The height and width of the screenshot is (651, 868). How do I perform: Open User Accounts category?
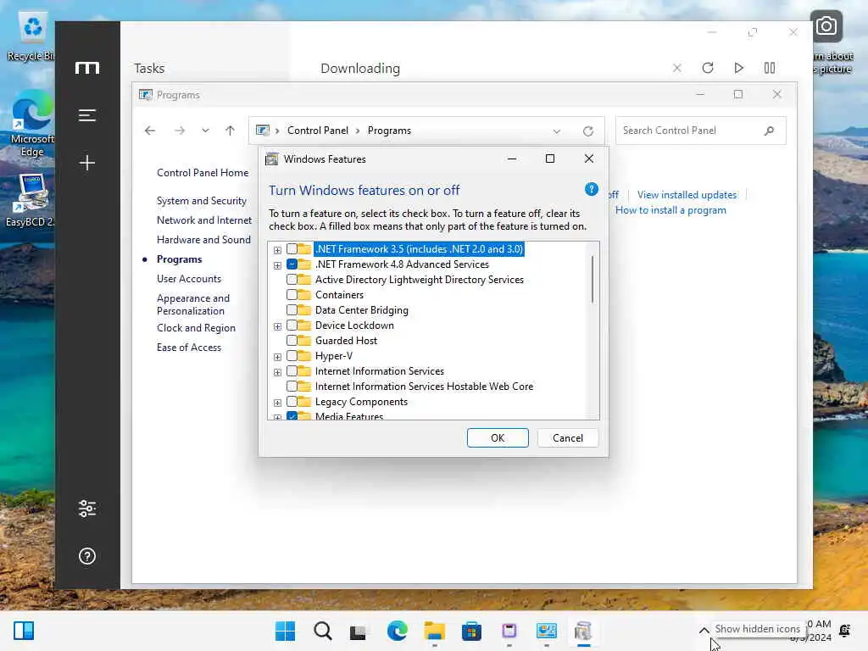[x=189, y=279]
